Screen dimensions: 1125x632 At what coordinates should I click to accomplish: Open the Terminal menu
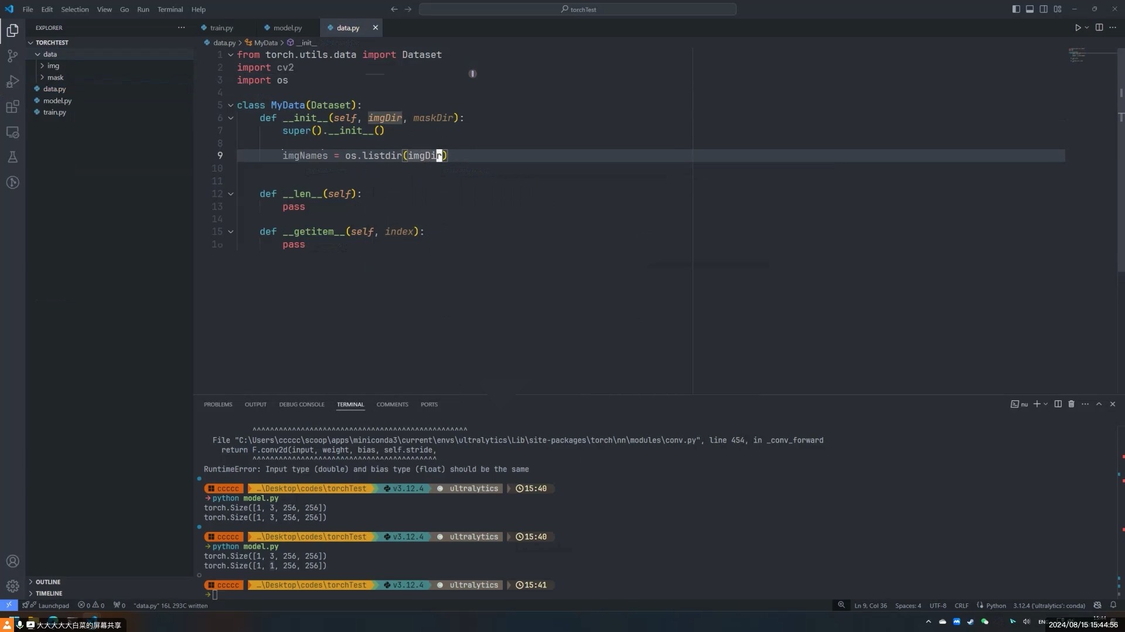point(170,9)
